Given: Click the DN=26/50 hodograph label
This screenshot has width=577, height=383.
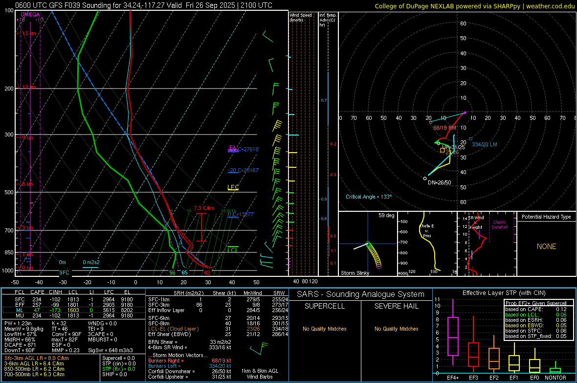Looking at the screenshot, I should (x=440, y=182).
